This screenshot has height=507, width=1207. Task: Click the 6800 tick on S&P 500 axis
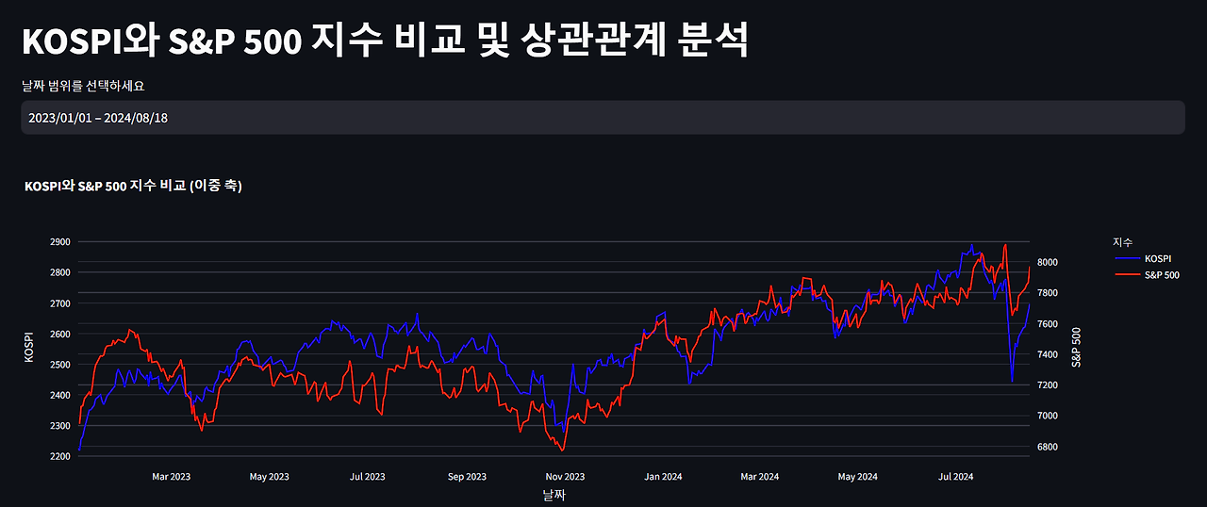coord(1047,446)
